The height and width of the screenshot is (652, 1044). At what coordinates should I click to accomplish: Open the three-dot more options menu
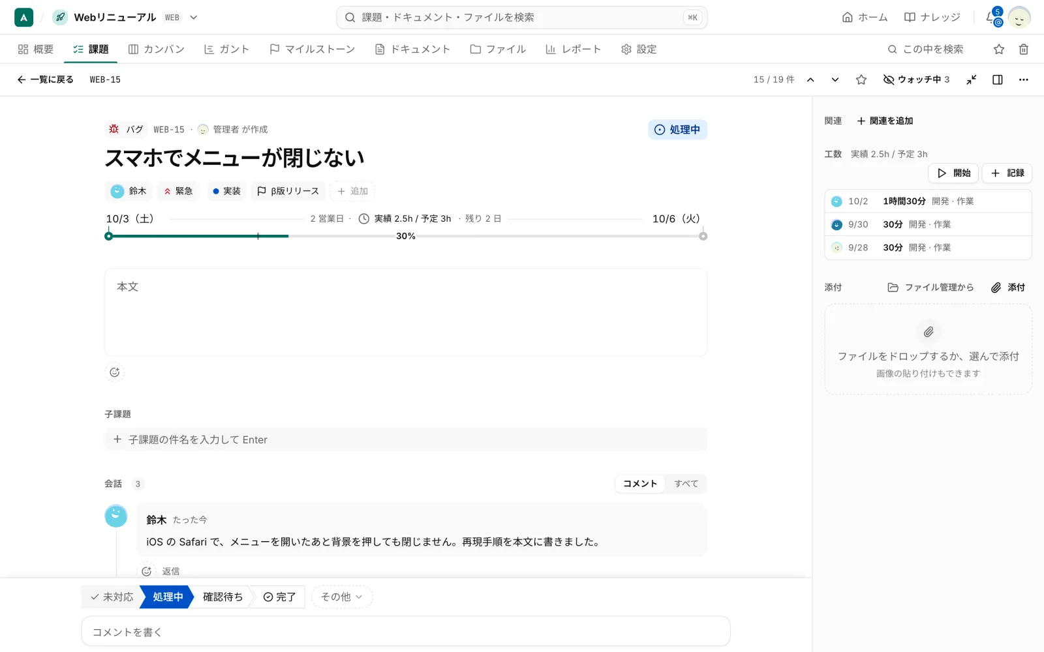coord(1024,80)
